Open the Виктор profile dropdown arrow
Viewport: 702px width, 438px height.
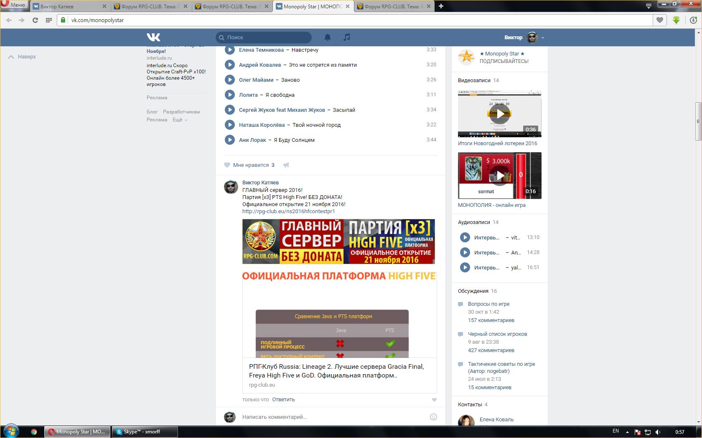543,38
